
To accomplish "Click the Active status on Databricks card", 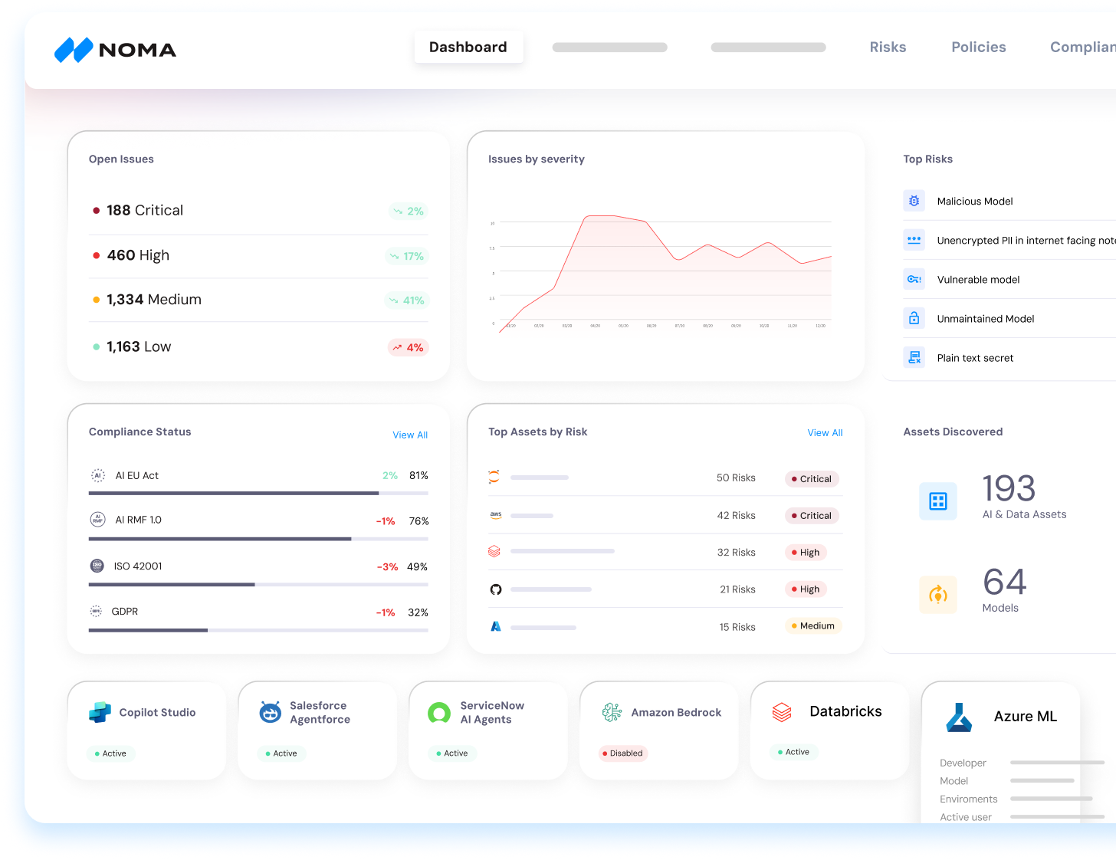I will click(793, 752).
